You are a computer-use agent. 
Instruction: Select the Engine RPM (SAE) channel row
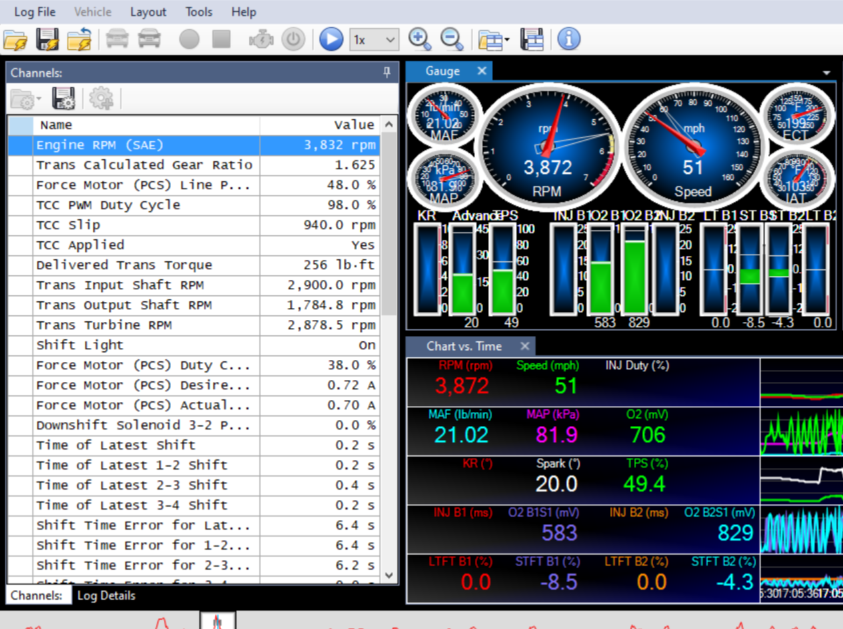pos(133,145)
